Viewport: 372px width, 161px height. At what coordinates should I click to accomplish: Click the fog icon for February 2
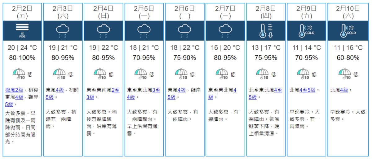pyautogui.click(x=22, y=30)
